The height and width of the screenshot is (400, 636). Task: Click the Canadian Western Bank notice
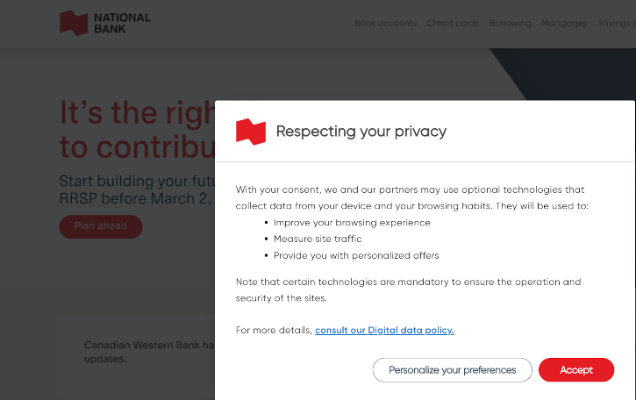149,352
